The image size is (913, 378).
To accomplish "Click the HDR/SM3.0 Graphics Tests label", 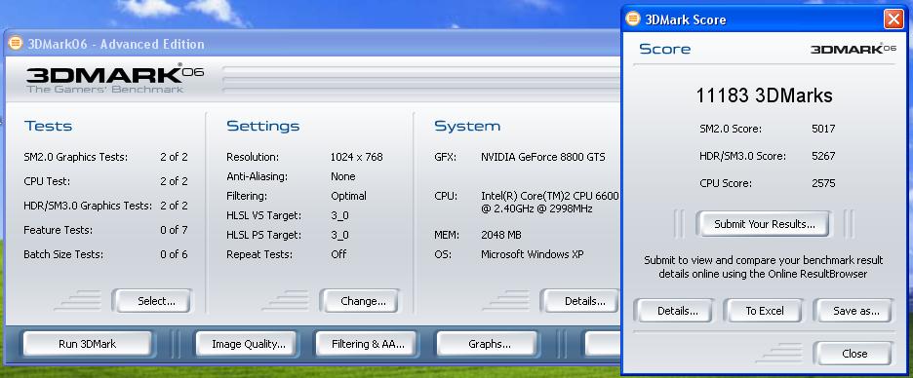I will [88, 206].
